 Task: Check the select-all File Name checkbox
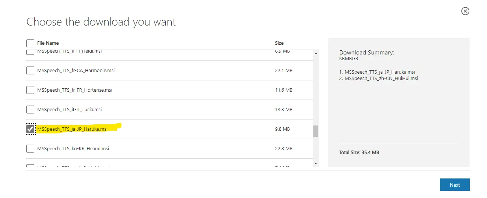point(30,43)
